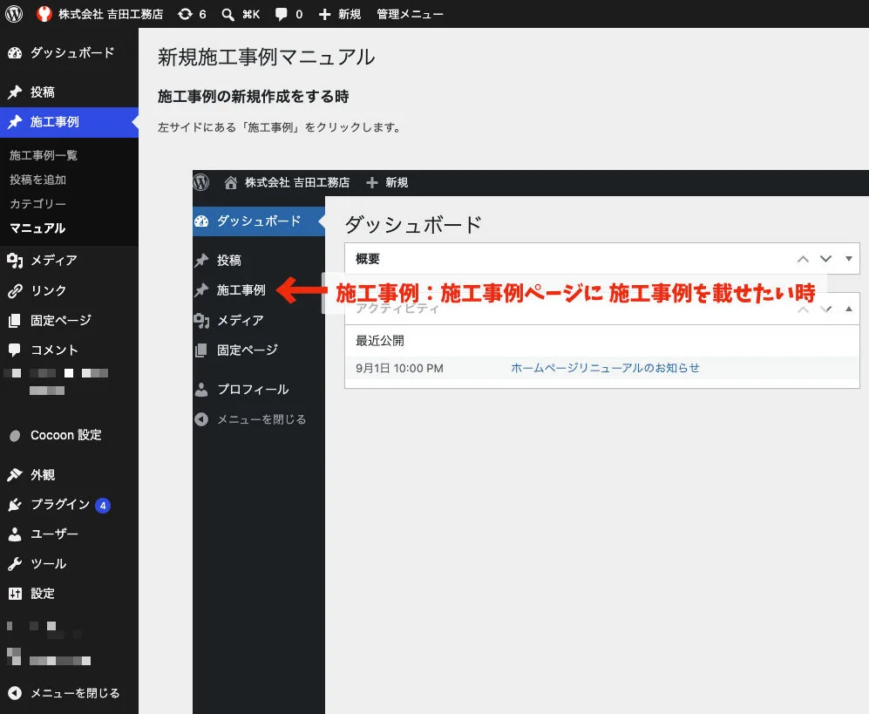Open the ＋新規 menu in admin bar
Viewport: 869px width, 714px height.
340,15
